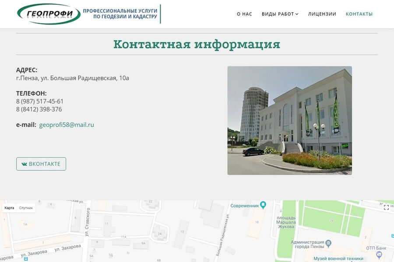The height and width of the screenshot is (262, 394).
Task: Switch map to Карта view
Action: [9, 208]
